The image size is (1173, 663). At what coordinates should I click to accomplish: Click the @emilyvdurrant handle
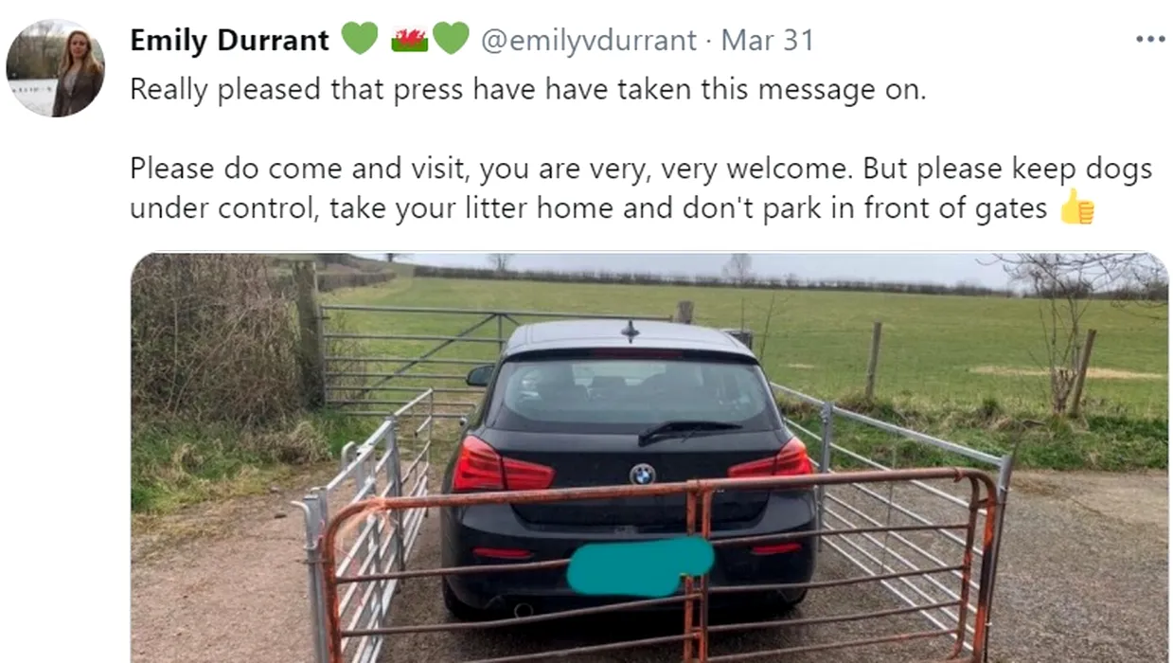point(589,41)
